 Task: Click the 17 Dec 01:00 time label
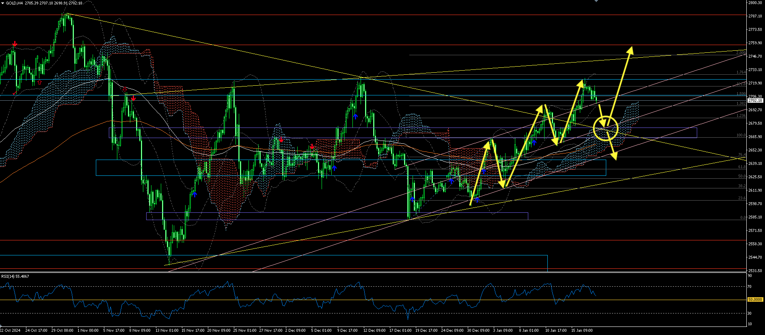tap(401, 331)
